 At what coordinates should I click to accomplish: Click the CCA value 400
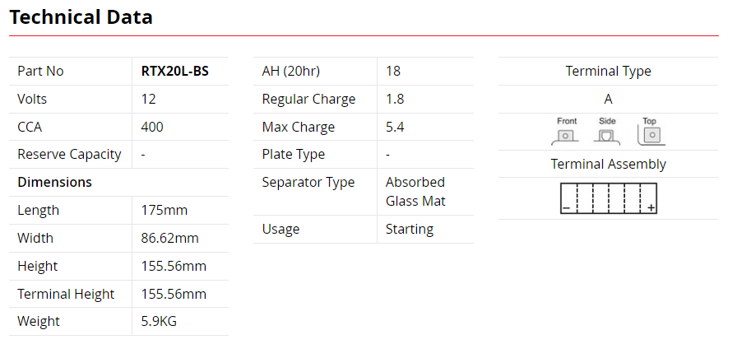point(152,127)
